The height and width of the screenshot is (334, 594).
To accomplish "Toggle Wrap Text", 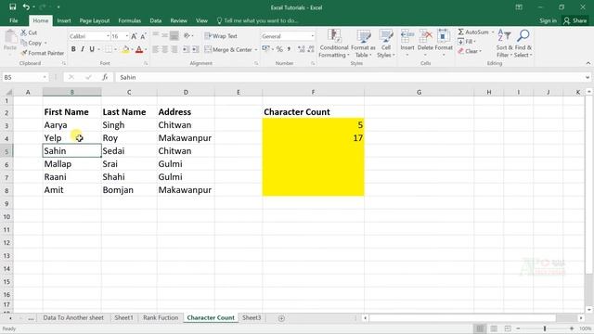I will (x=221, y=36).
